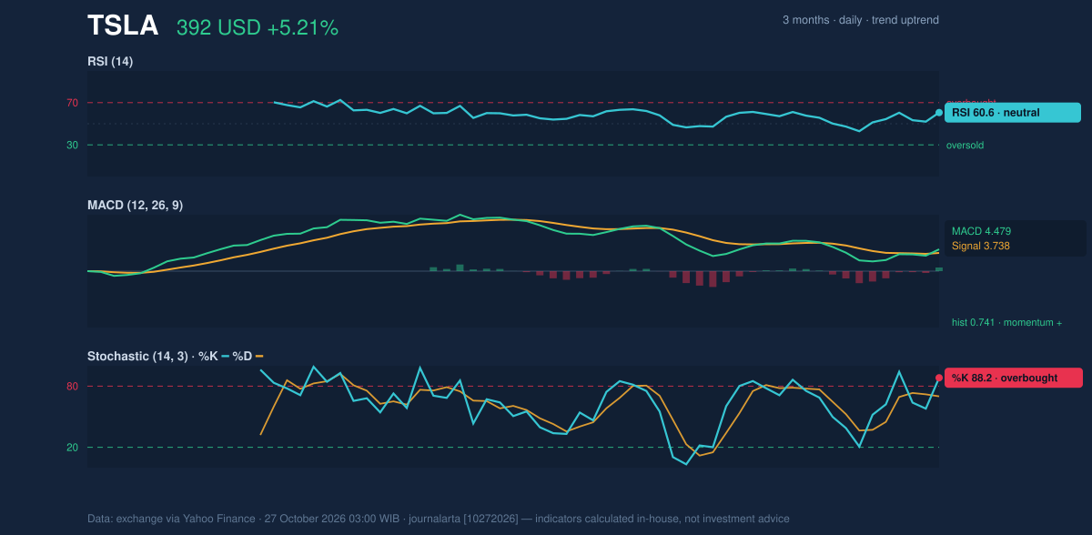Click the '3 months · daily · trend uptrend' label
The height and width of the screenshot is (535, 1092).
861,20
